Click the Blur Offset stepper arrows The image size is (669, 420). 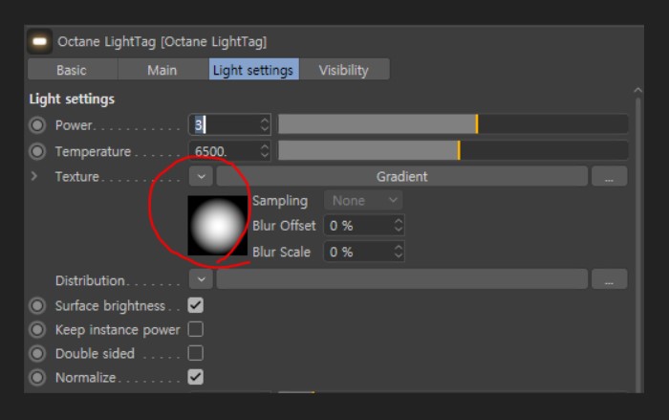[399, 226]
